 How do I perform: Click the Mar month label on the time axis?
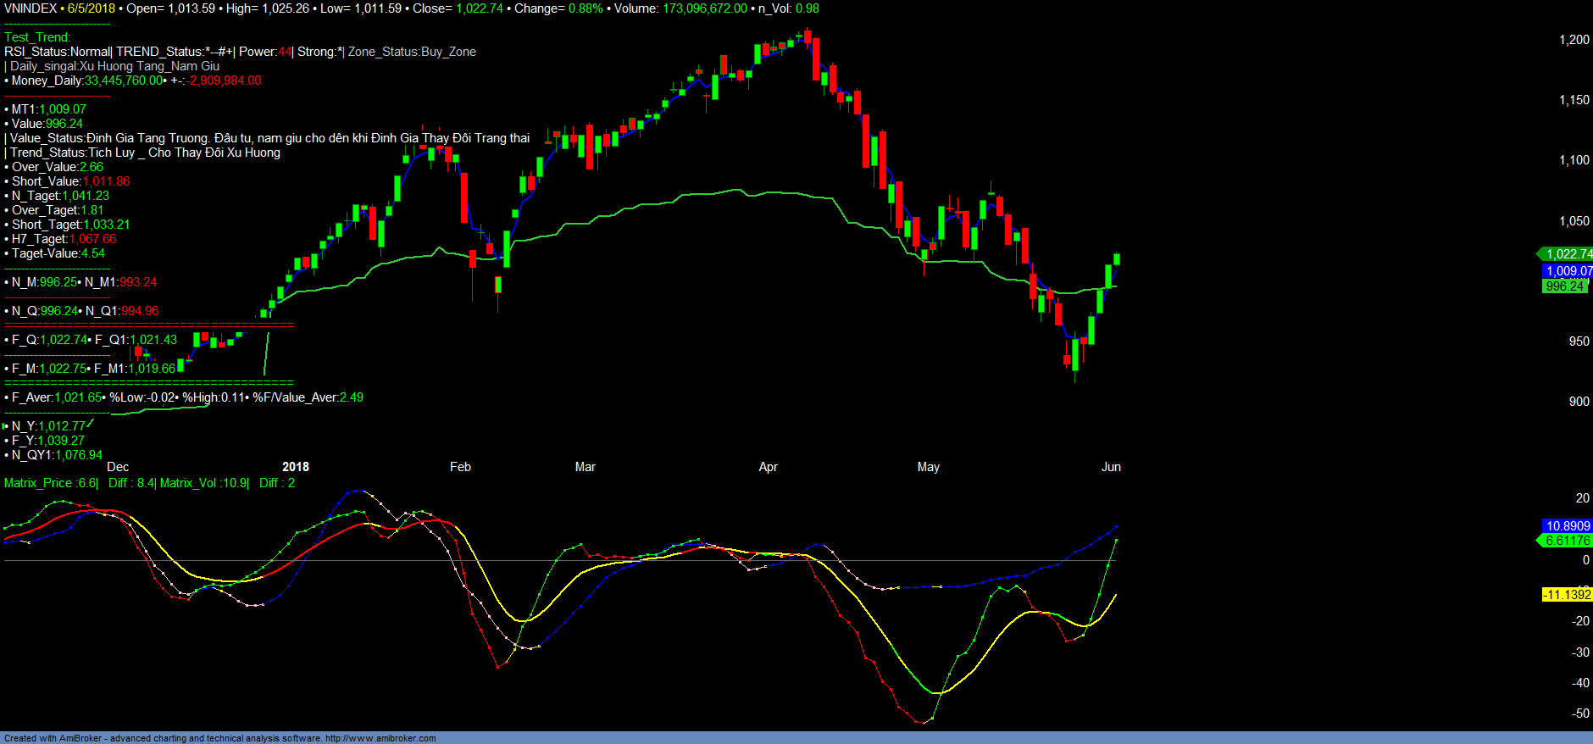585,467
